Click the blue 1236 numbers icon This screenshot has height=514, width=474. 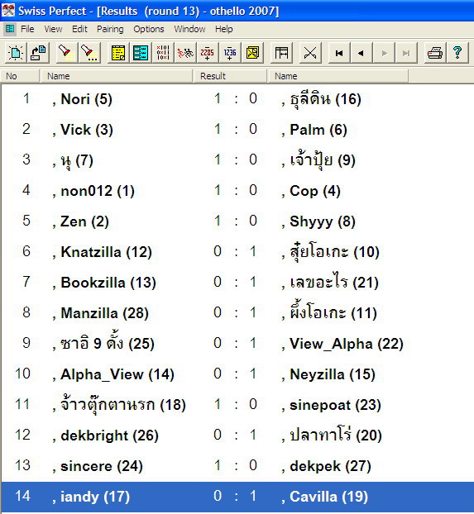(230, 53)
